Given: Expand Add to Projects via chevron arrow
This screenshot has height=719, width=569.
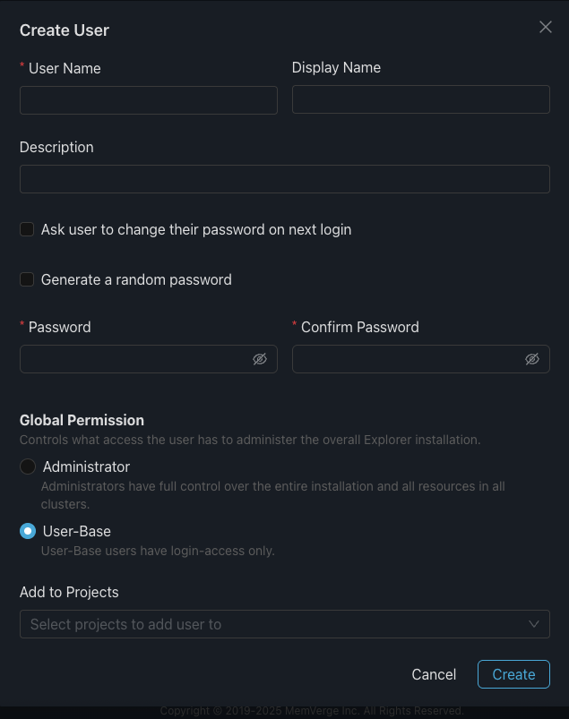Looking at the screenshot, I should click(x=534, y=624).
